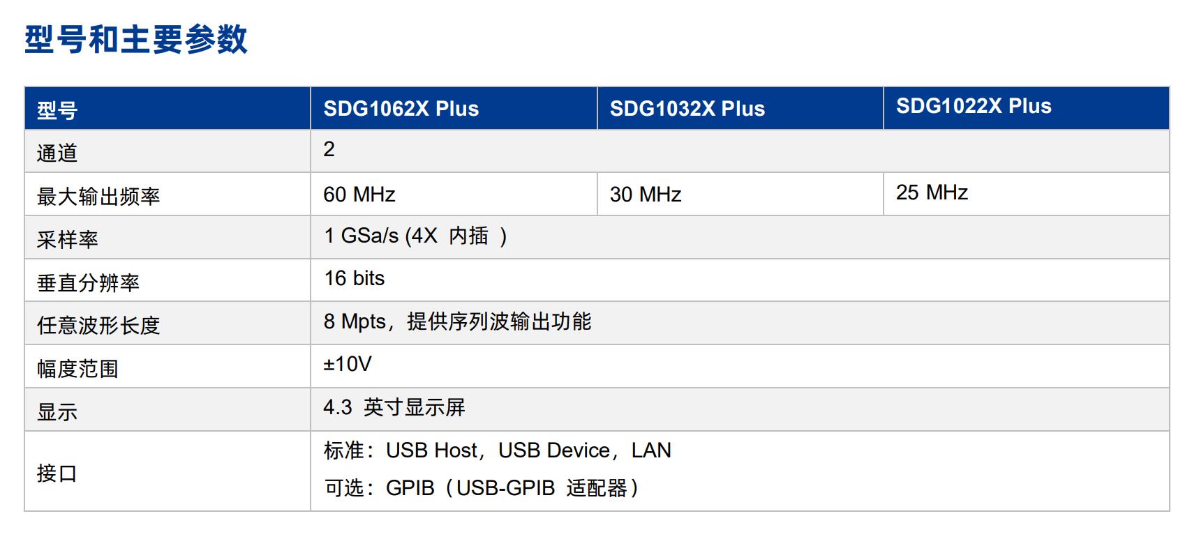Click the 型号 header cell
This screenshot has height=539, width=1199.
[57, 110]
